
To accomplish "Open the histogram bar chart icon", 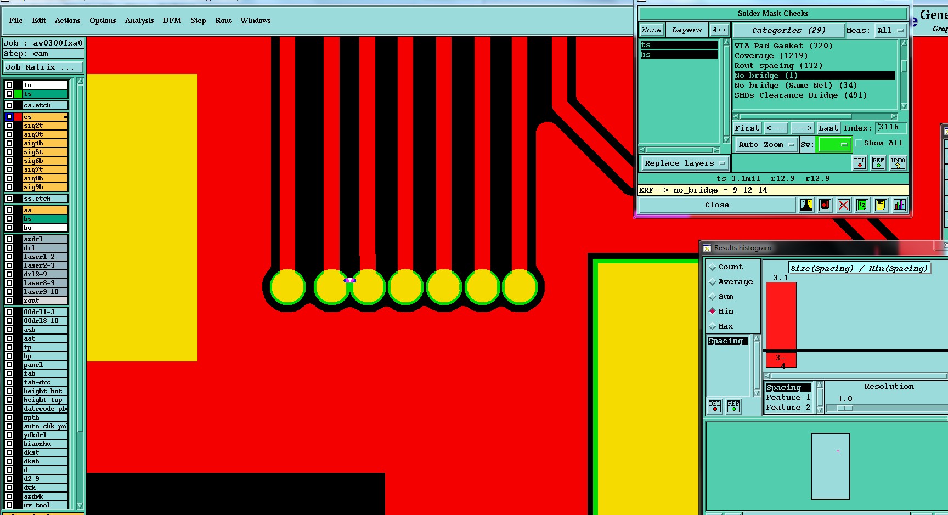I will [900, 205].
